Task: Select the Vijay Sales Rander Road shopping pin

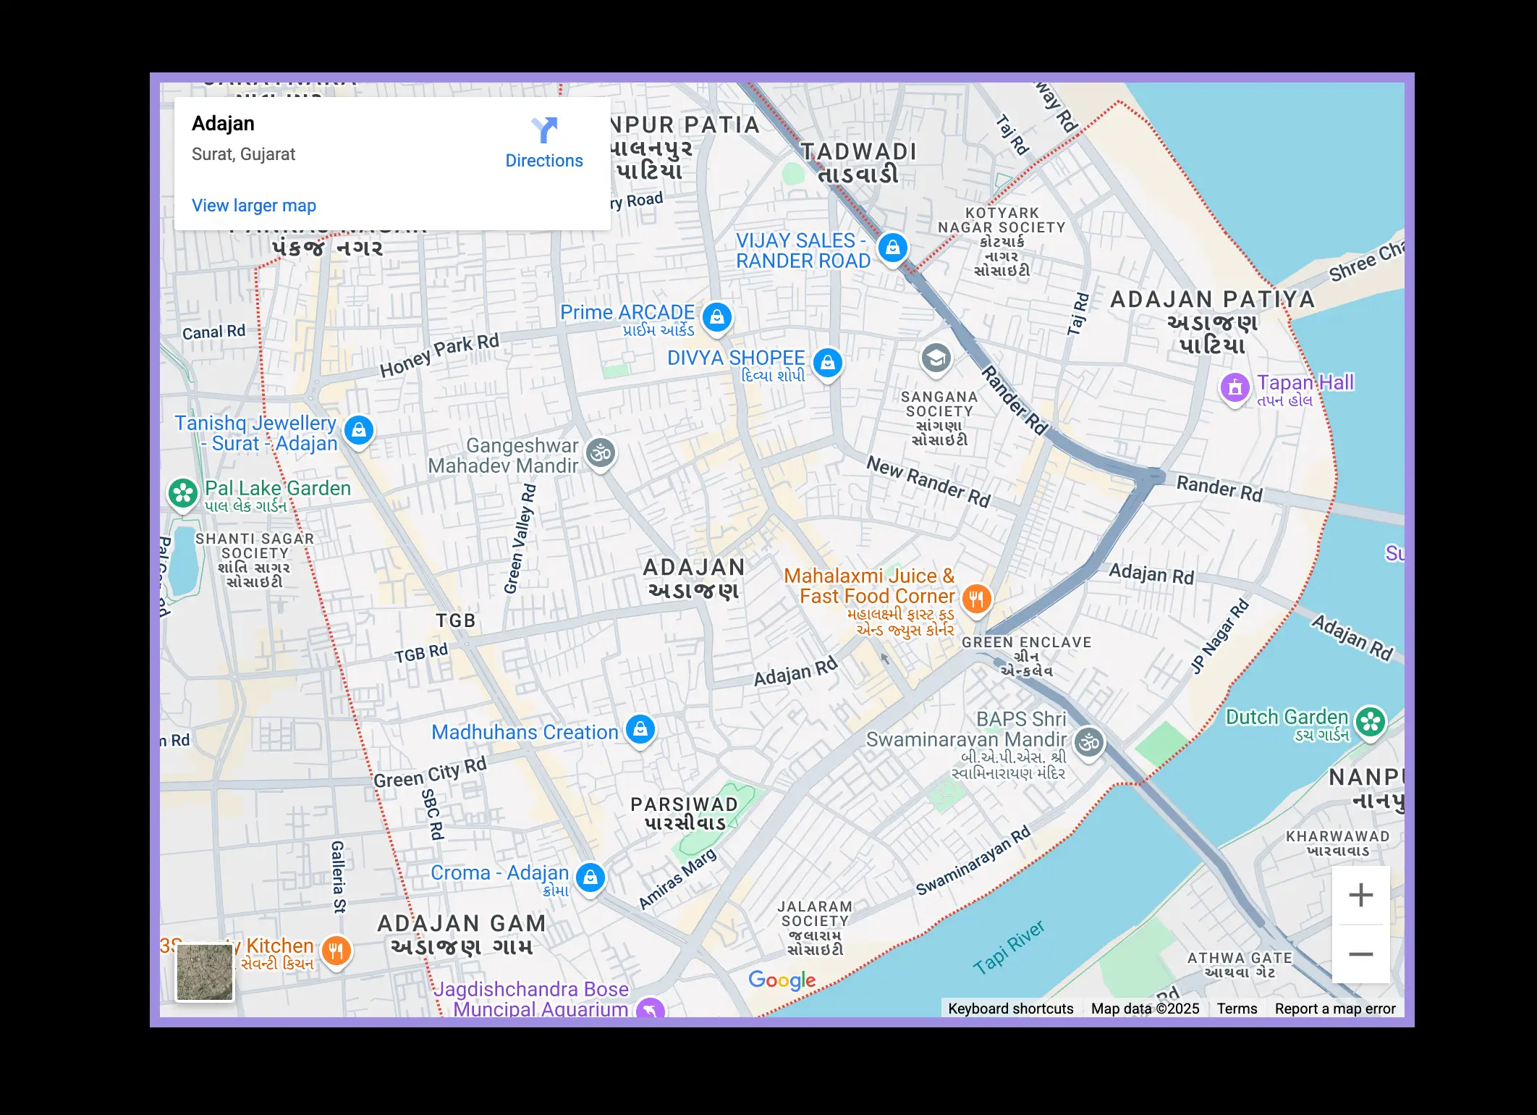Action: click(893, 248)
